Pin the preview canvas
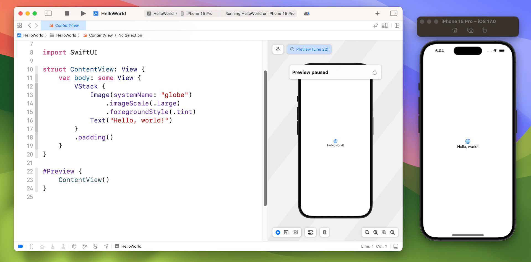Viewport: 531px width, 262px height. coord(278,49)
